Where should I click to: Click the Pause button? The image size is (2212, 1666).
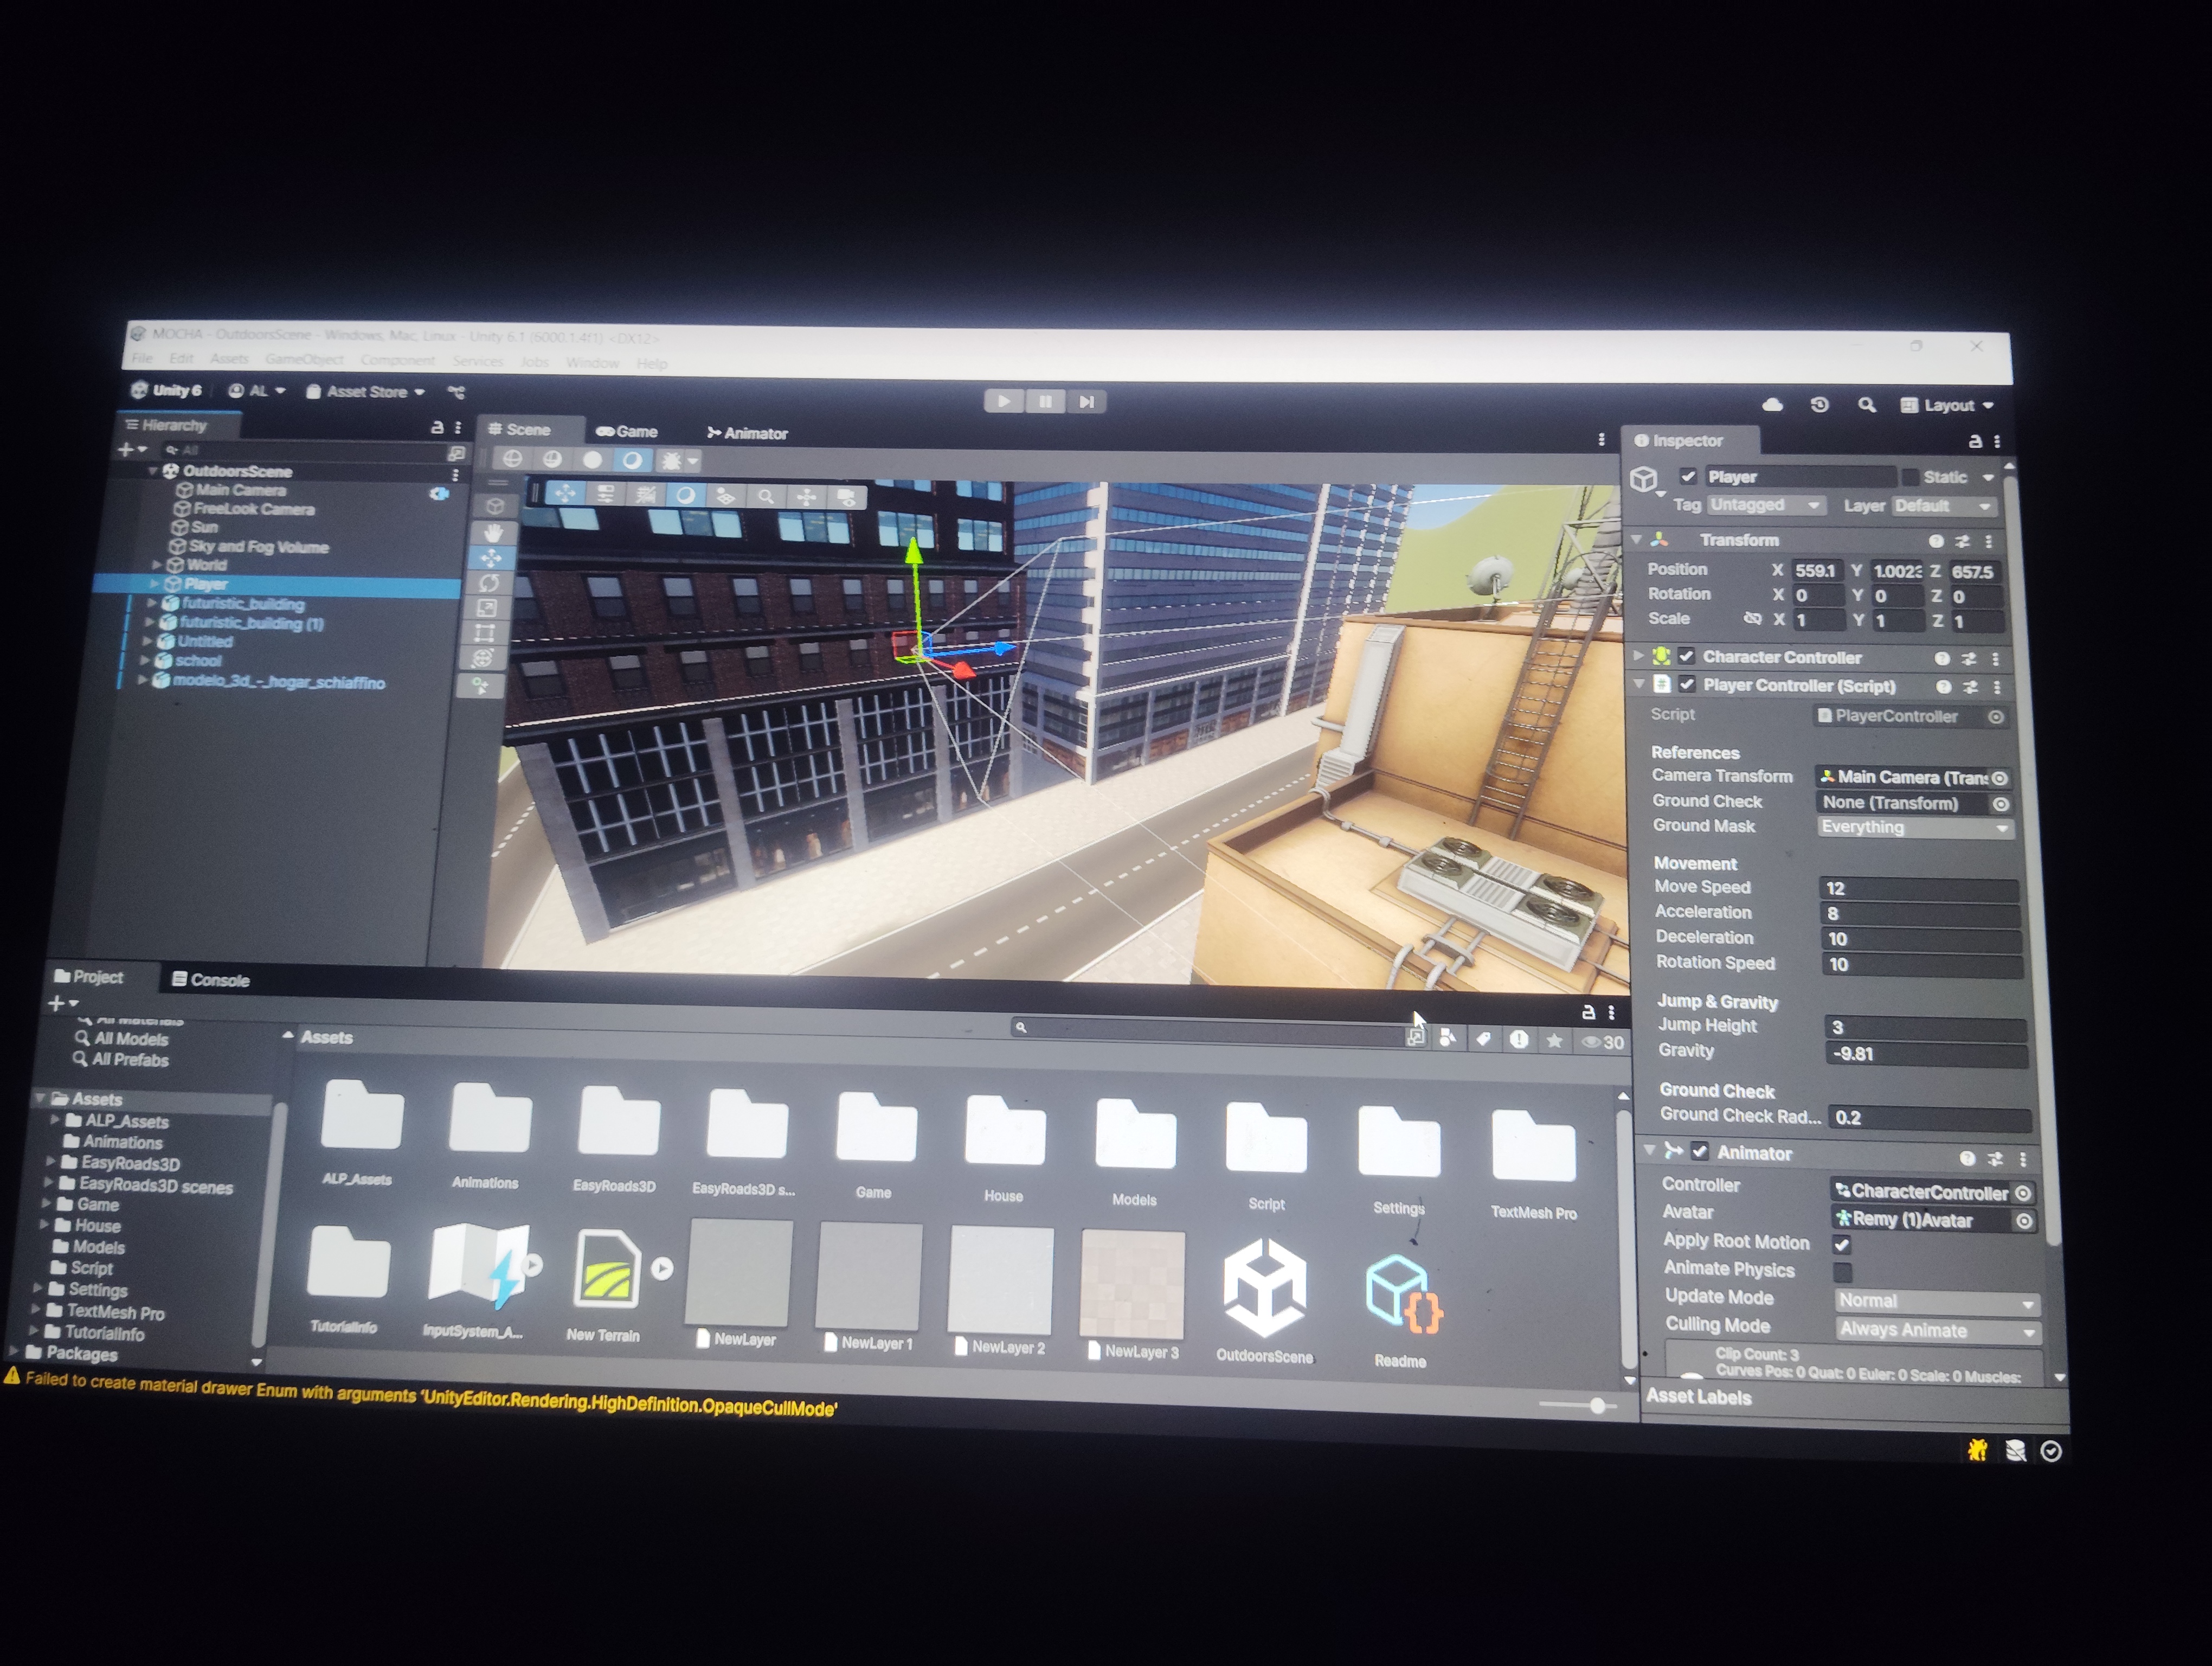point(1045,401)
